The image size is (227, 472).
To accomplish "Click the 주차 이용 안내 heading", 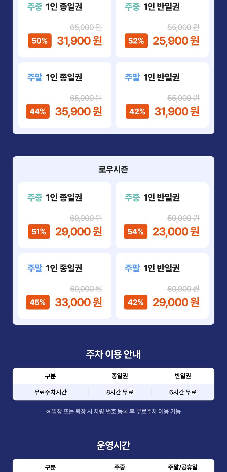I will pyautogui.click(x=113, y=354).
